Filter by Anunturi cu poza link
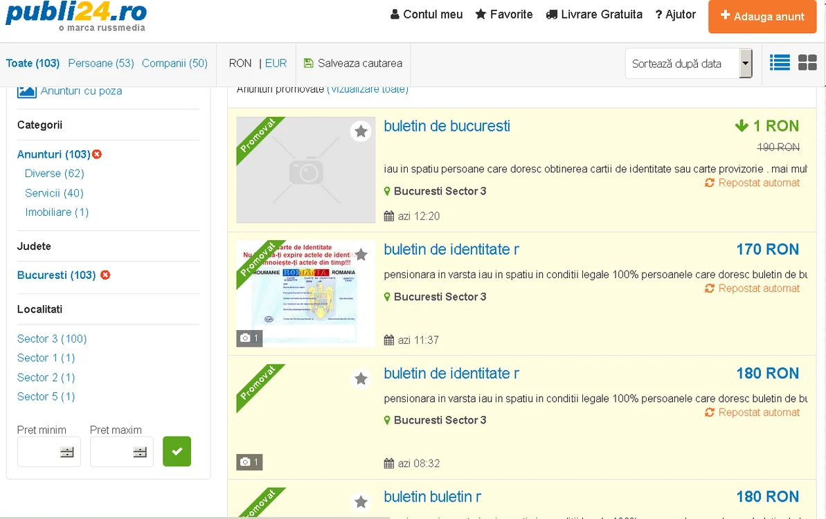826x519 pixels. (x=81, y=91)
